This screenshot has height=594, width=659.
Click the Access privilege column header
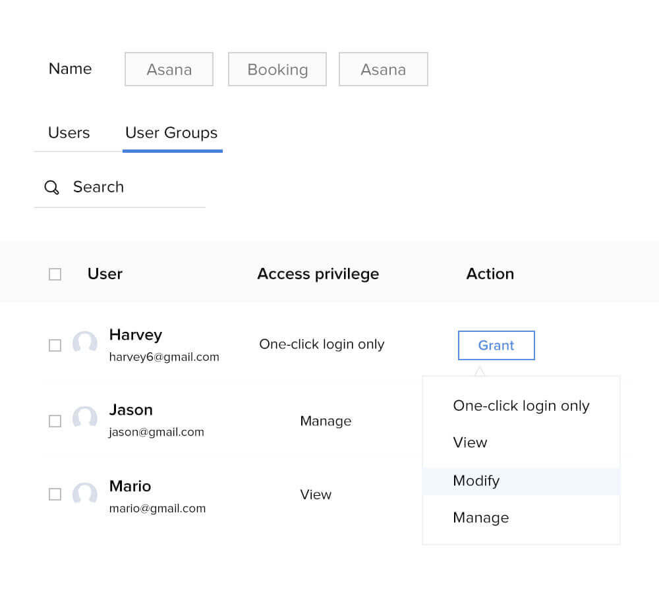point(318,273)
